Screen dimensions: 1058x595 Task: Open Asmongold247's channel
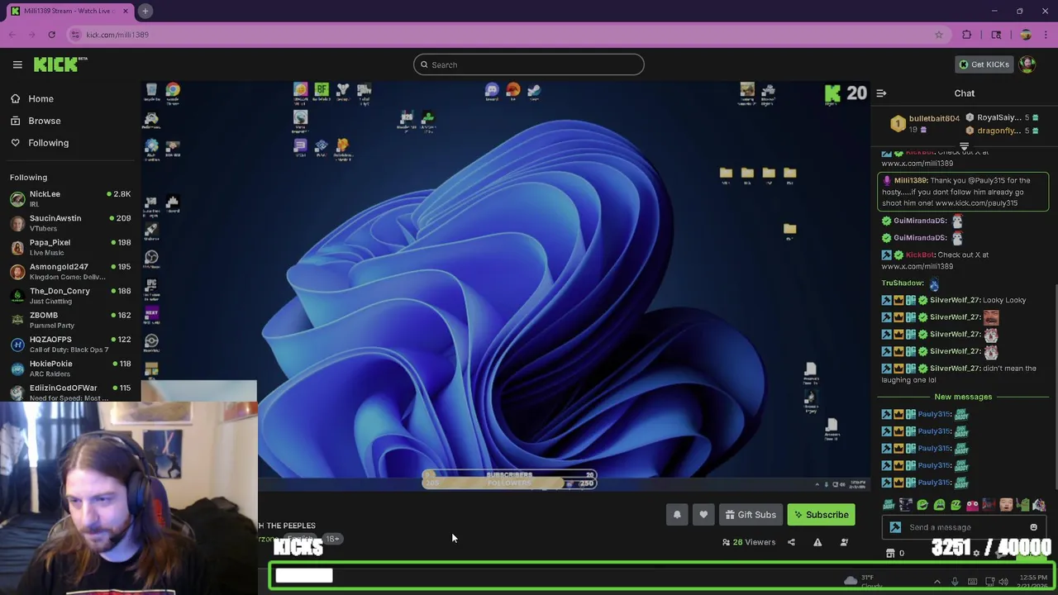pos(70,271)
